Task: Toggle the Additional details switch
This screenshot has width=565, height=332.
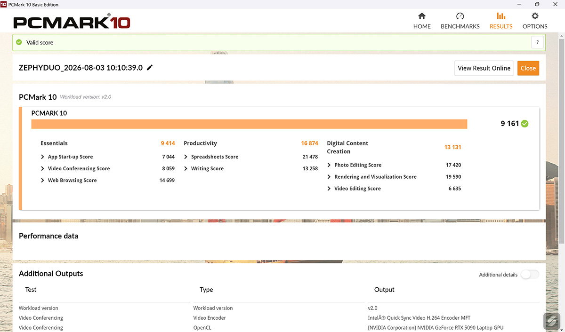Action: click(x=530, y=275)
